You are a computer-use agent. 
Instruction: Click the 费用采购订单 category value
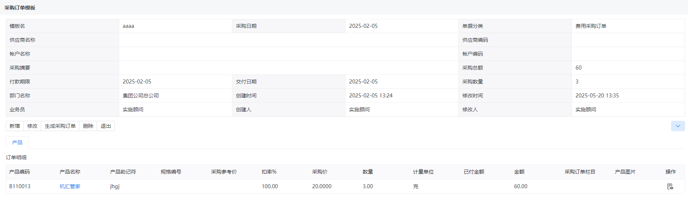[x=591, y=26]
